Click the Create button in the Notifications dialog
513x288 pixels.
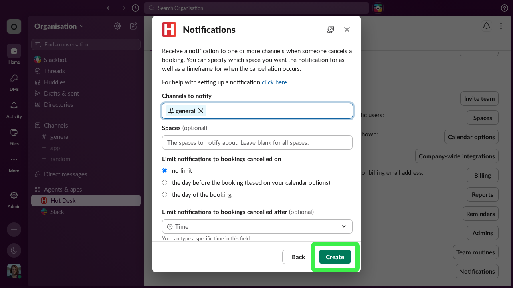[335, 257]
